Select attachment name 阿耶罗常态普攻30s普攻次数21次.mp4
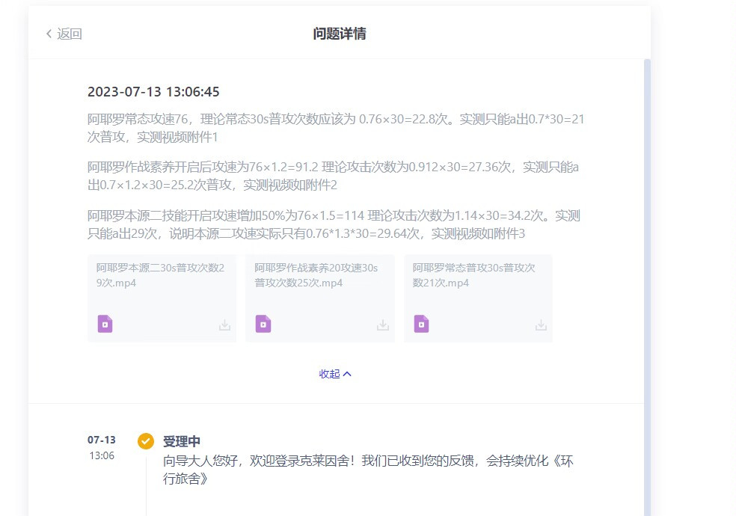 (473, 275)
